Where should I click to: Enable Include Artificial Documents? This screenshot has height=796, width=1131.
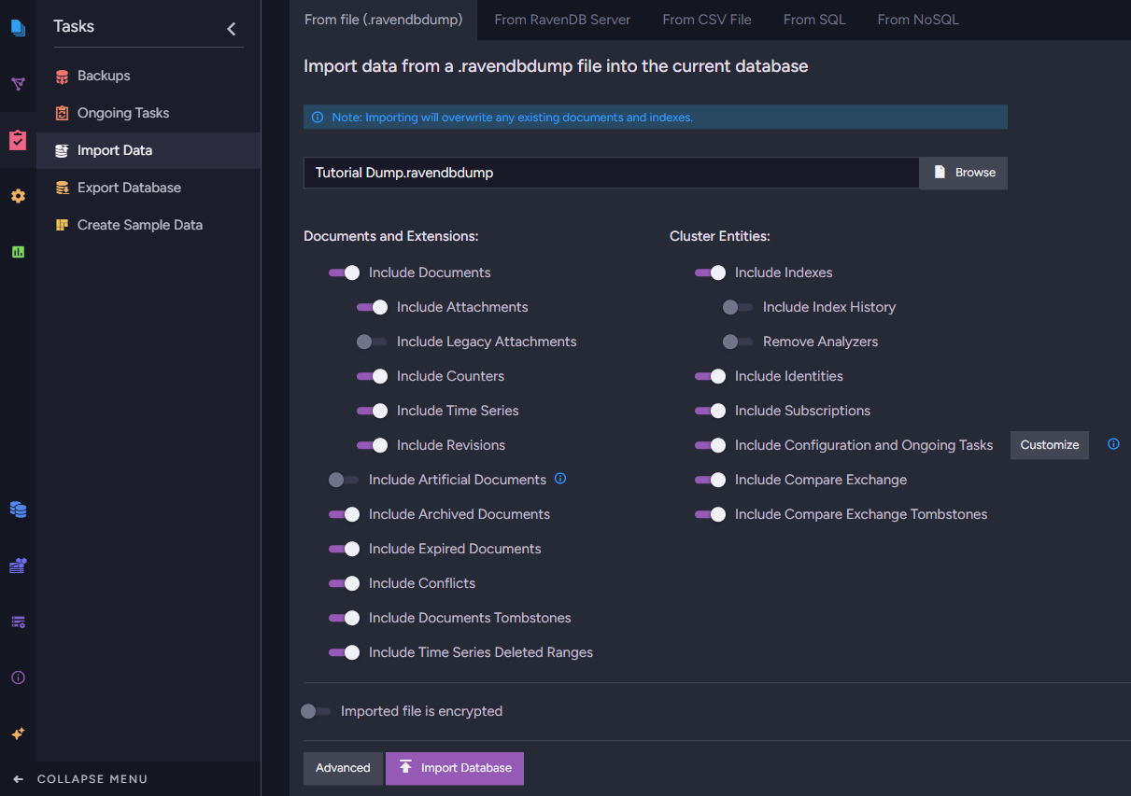coord(344,480)
